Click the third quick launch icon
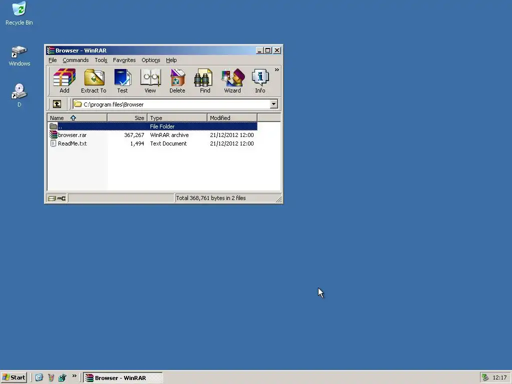Viewport: 512px width, 384px height. pyautogui.click(x=62, y=377)
